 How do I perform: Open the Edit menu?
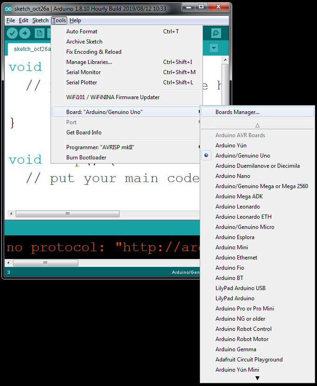[23, 20]
